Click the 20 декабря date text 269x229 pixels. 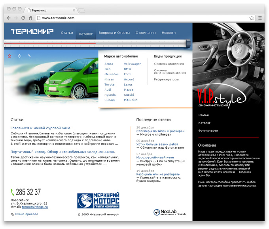pos(145,127)
